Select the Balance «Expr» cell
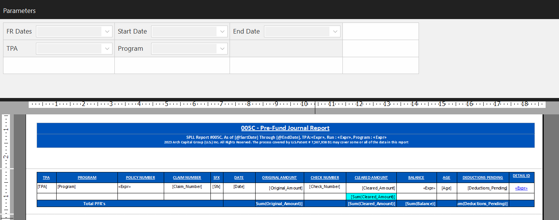This screenshot has width=559, height=220. tap(417, 188)
